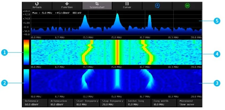Image resolution: width=225 pixels, height=110 pixels.
Task: Select the Center freq 15.0 MHz button
Action: click(138, 103)
